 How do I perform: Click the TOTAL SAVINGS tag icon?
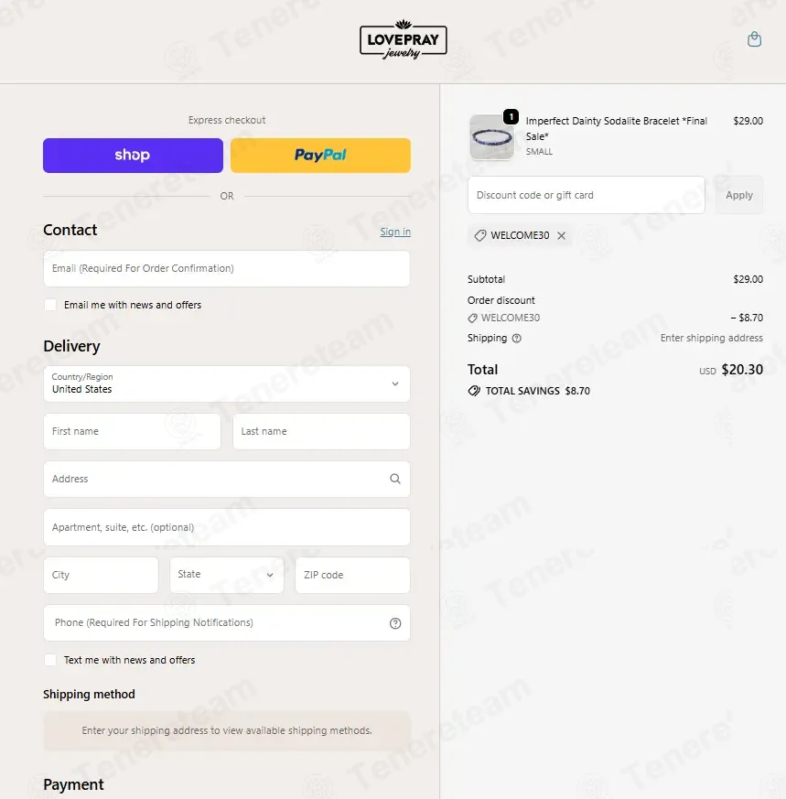[474, 391]
